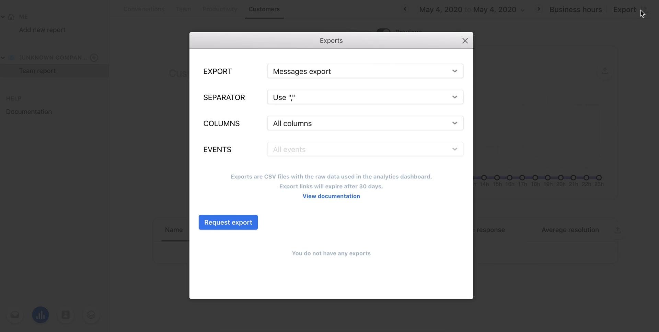Click the 23h data point on chart
Viewport: 659px width, 332px height.
(599, 178)
